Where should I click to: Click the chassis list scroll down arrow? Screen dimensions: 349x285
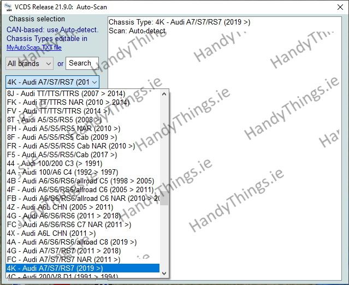164,273
